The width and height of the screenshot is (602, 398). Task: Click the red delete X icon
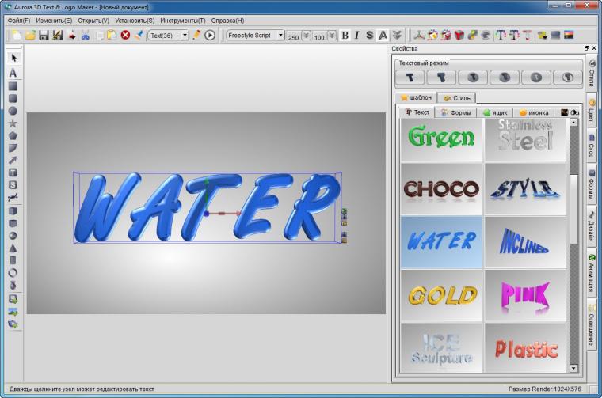point(125,36)
